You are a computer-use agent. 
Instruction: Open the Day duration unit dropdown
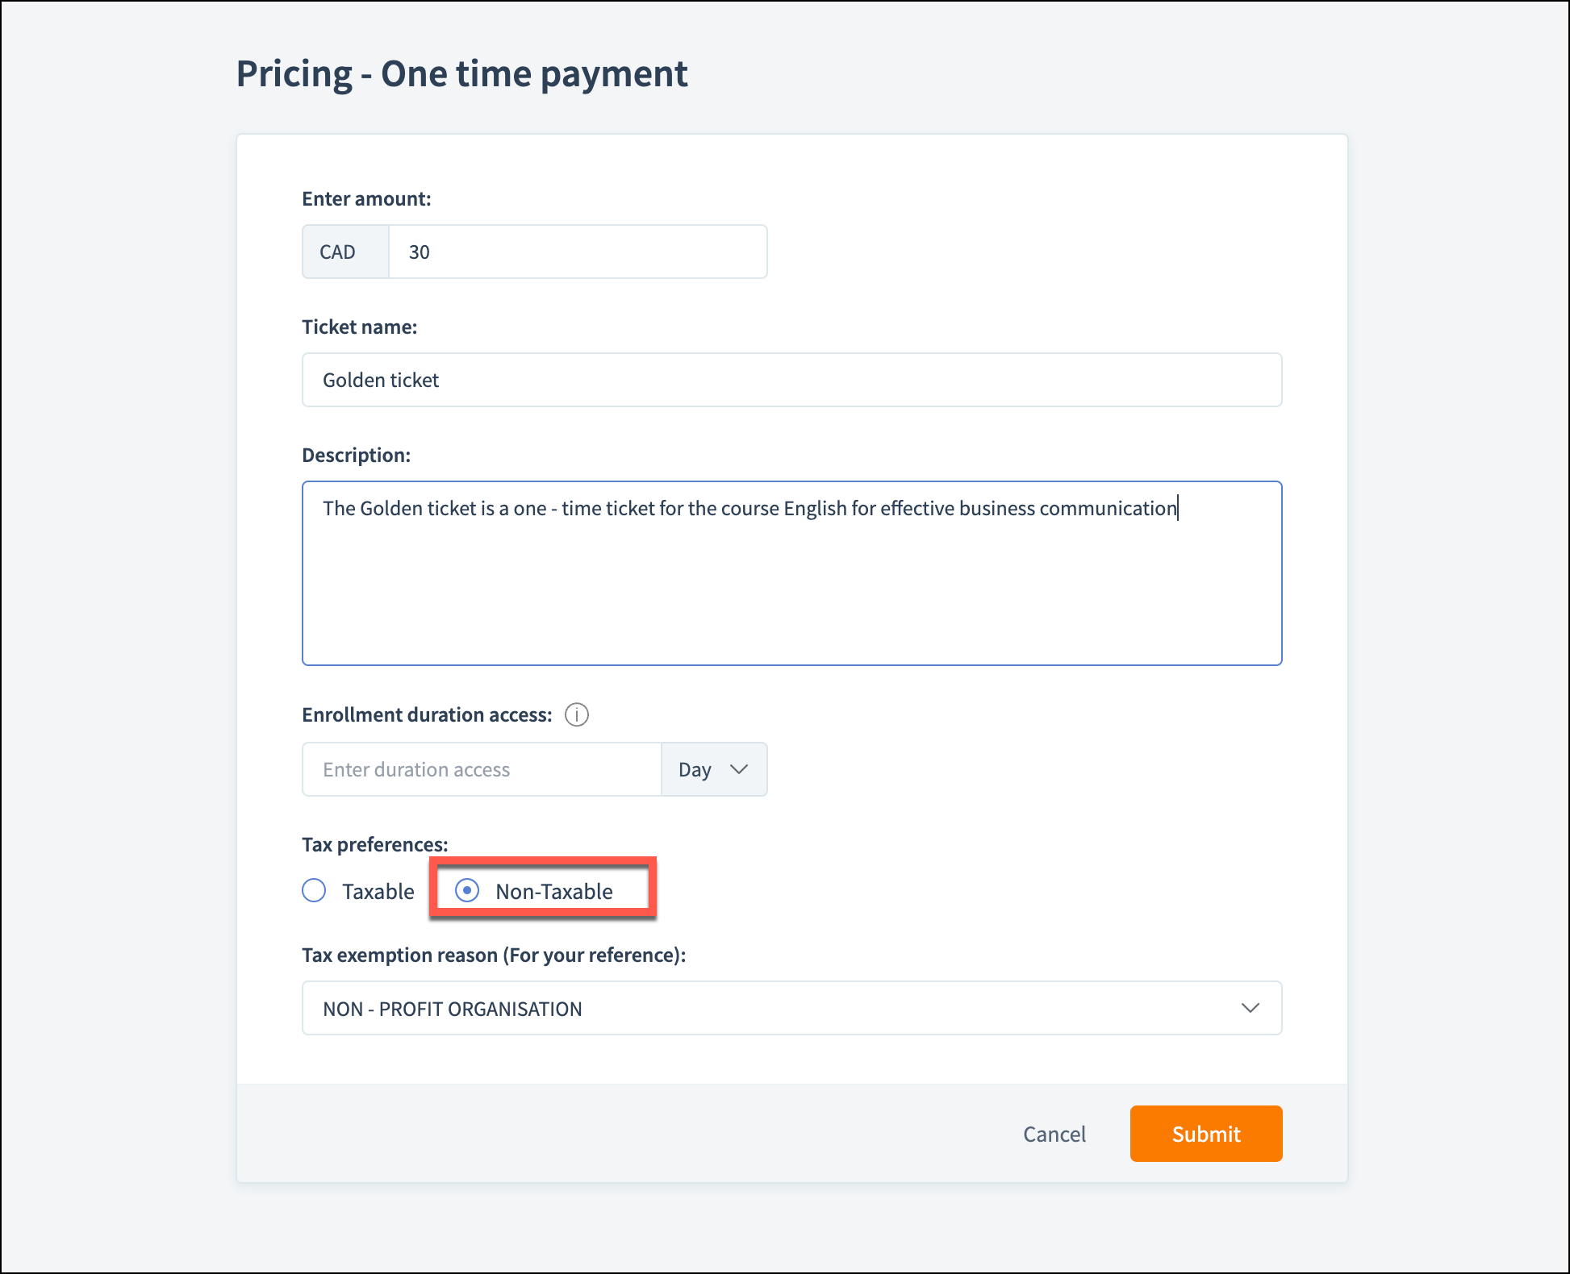[x=713, y=769]
